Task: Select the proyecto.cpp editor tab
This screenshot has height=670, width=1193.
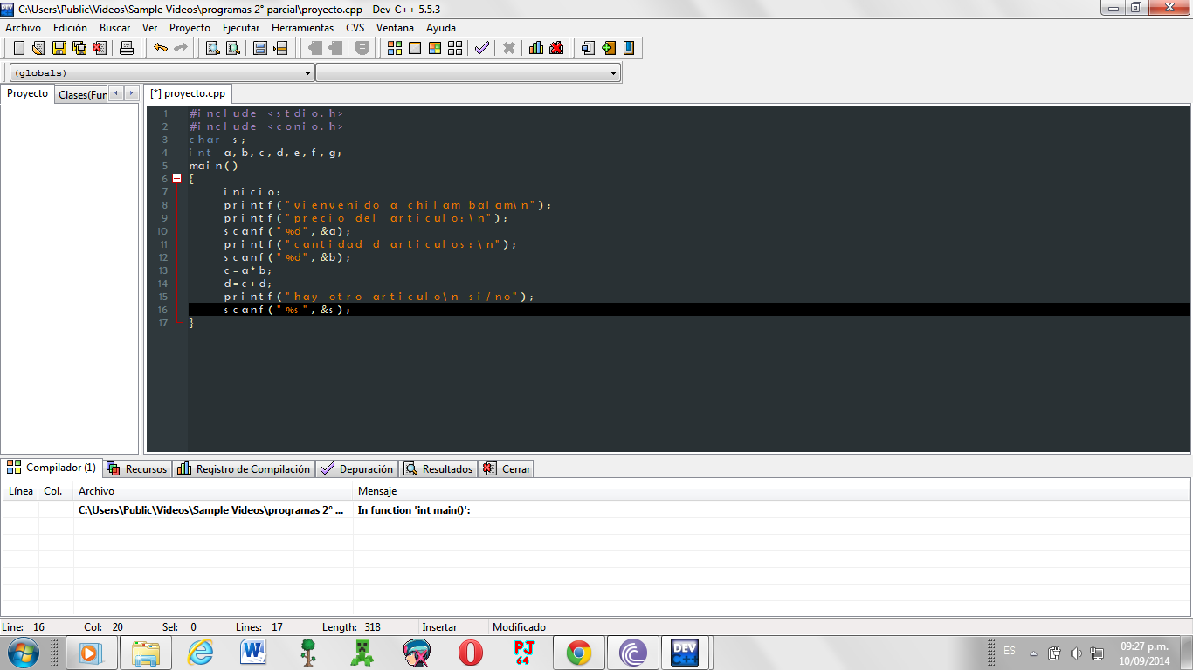Action: point(188,93)
